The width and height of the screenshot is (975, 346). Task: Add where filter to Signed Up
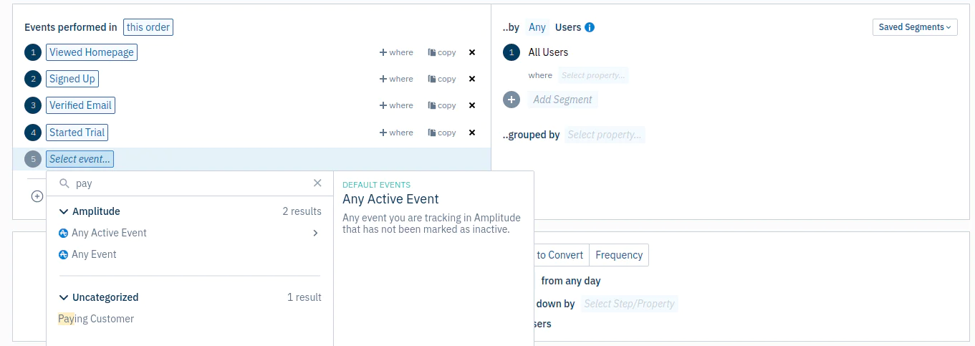pos(396,79)
